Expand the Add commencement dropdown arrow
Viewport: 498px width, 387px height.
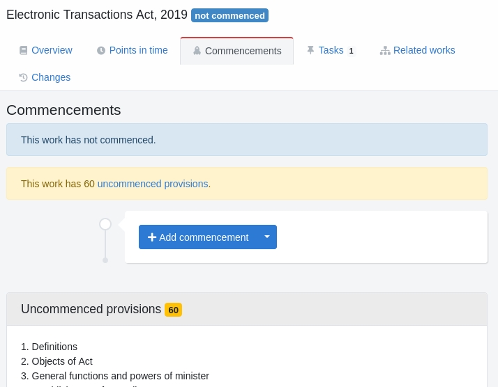267,237
